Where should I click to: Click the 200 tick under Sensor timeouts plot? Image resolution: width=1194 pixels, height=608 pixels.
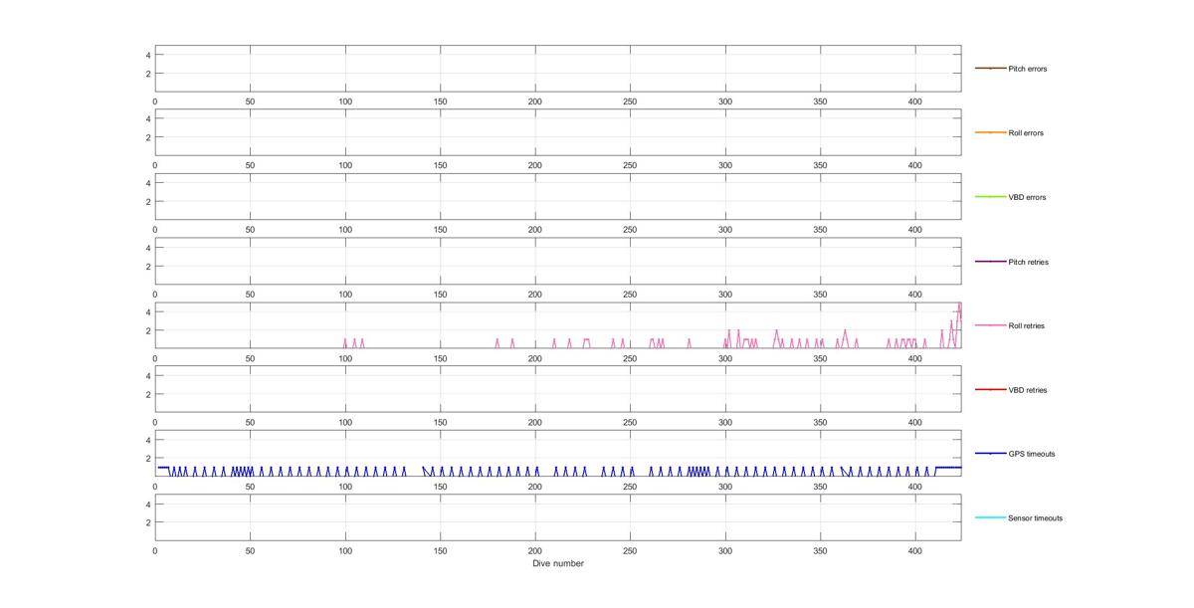(535, 550)
